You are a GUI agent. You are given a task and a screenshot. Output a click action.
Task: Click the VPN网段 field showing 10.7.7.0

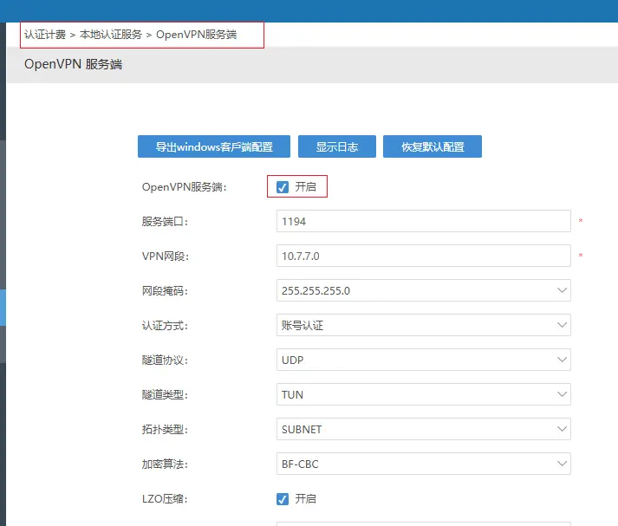[423, 256]
